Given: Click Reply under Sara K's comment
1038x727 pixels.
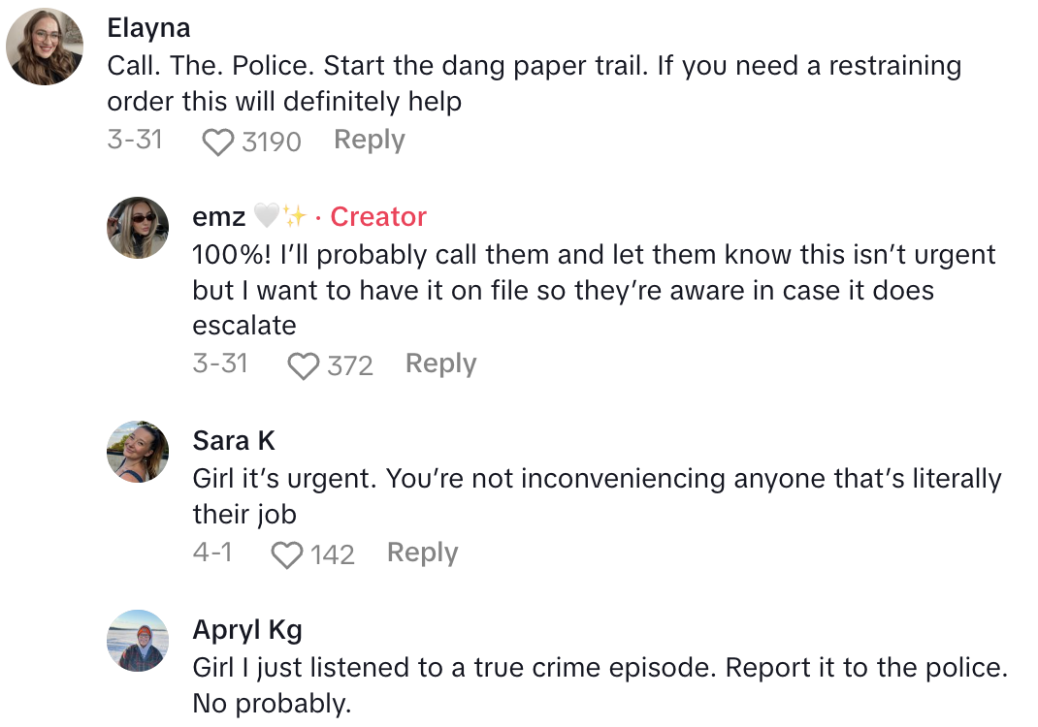Looking at the screenshot, I should (422, 553).
